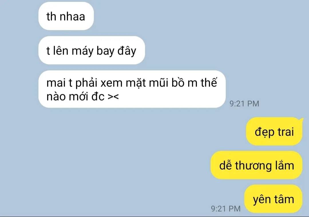
Task: Click the word "máy" in the second message
Action: tap(82, 51)
